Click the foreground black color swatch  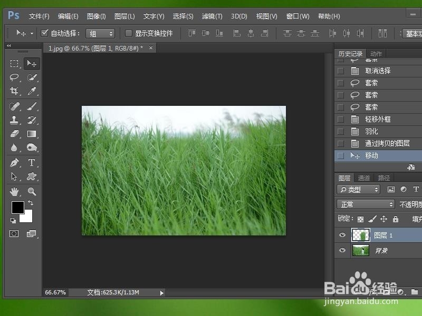point(18,208)
